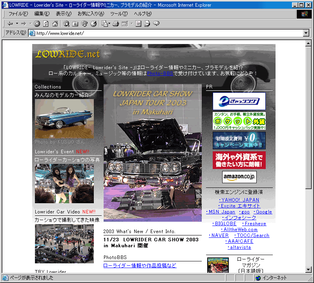The image size is (314, 283).
Task: Click the Edit page toolbar icon
Action: (125, 24)
